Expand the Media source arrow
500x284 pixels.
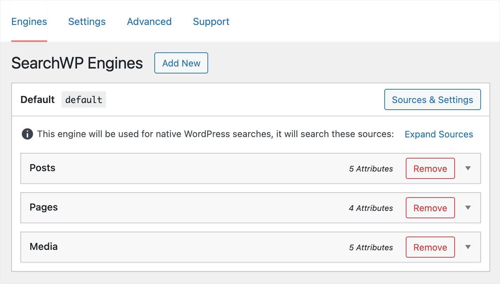click(468, 247)
